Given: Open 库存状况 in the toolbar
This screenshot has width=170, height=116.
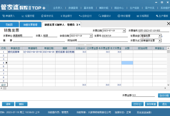Looking at the screenshot, I should coord(47,16).
